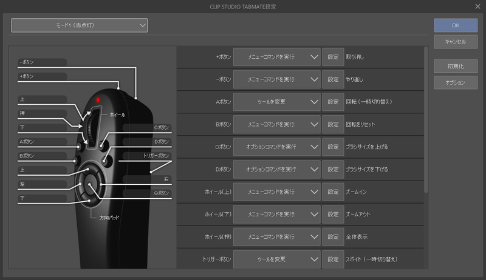
Task: Click the スポイト（一時切り替え） command text
Action: (372, 259)
